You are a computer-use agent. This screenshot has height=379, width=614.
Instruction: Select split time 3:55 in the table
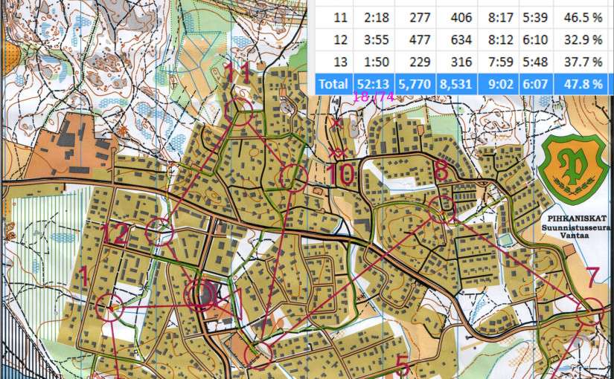[374, 39]
